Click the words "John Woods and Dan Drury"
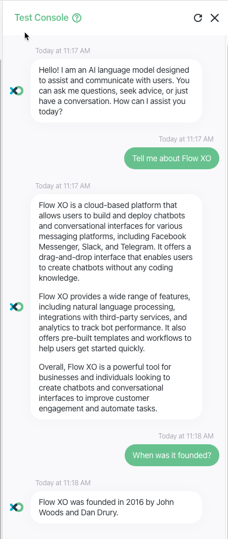The height and width of the screenshot is (539, 228). tap(106, 507)
